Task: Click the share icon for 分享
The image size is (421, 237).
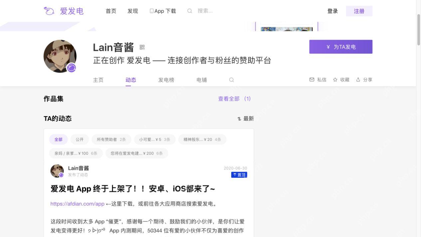Action: [x=358, y=80]
